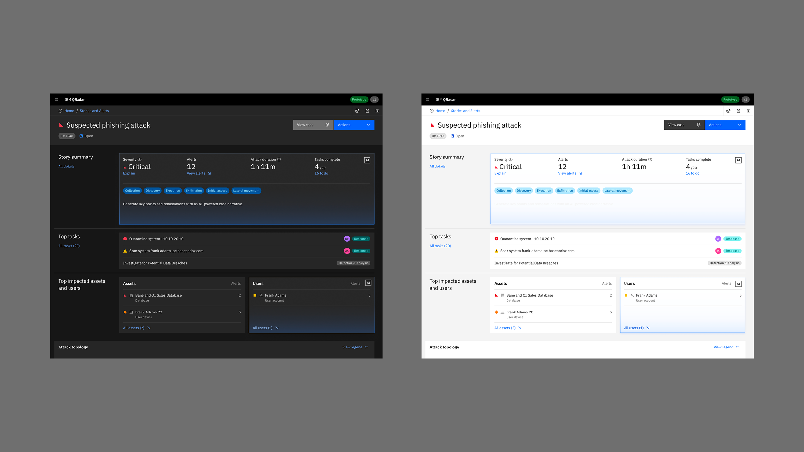Click the Prototype tag in dark window header
Image resolution: width=804 pixels, height=452 pixels.
(359, 100)
